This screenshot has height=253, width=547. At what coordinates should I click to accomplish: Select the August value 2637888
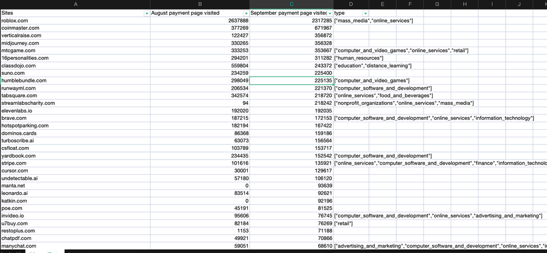coord(200,21)
